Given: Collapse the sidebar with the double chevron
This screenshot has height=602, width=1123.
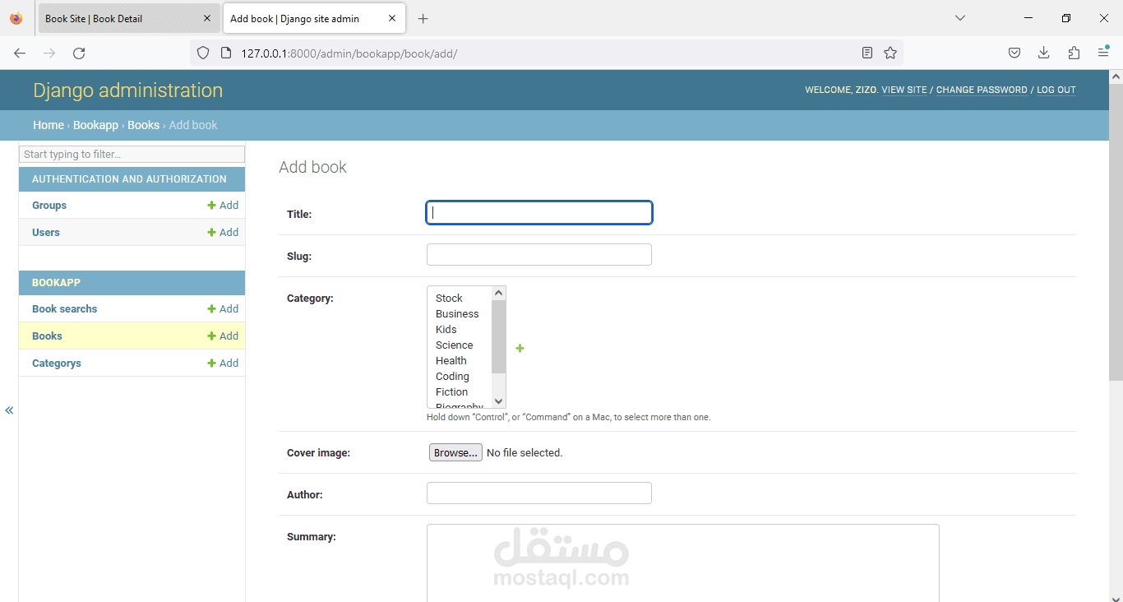Looking at the screenshot, I should click(x=9, y=410).
